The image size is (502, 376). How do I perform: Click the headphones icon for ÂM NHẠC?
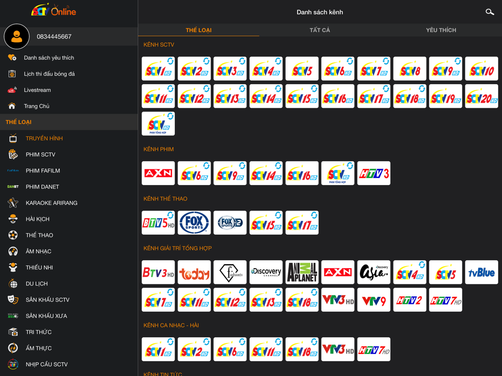[13, 251]
